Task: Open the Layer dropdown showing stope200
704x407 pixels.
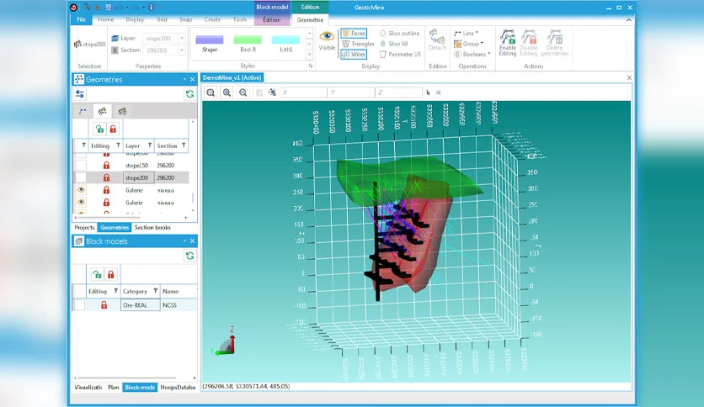Action: click(x=163, y=39)
